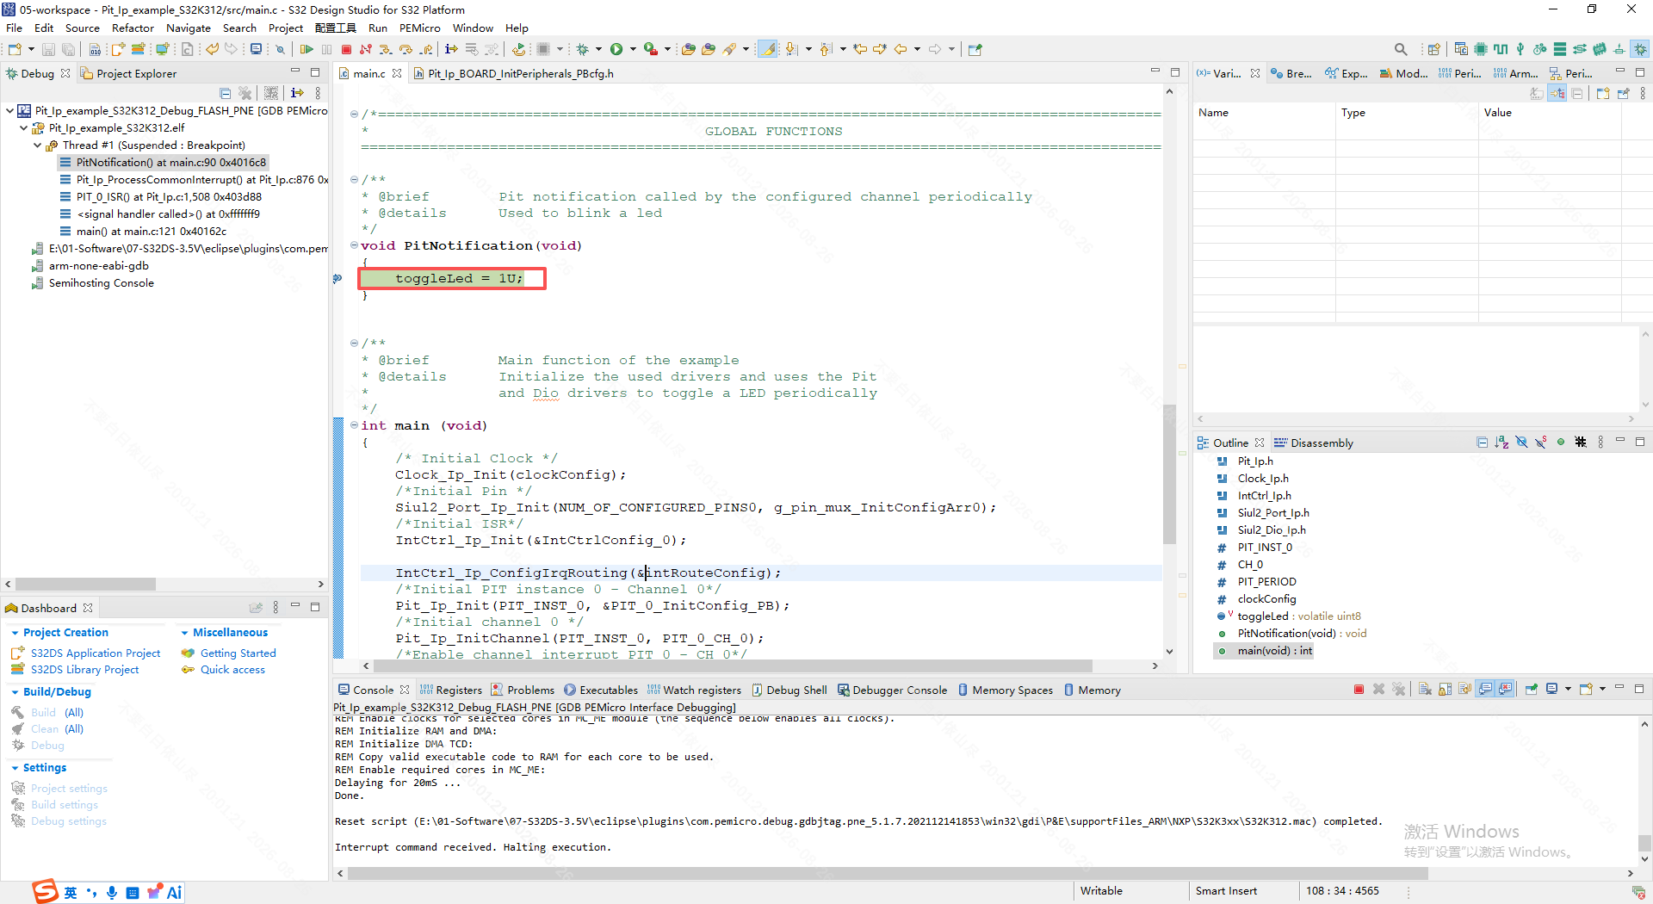This screenshot has height=904, width=1653.
Task: Click the console horizontal scrollbar
Action: (x=887, y=873)
